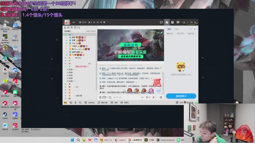
Task: Click the speaker volume icon in bottom bar
Action: click(71, 102)
